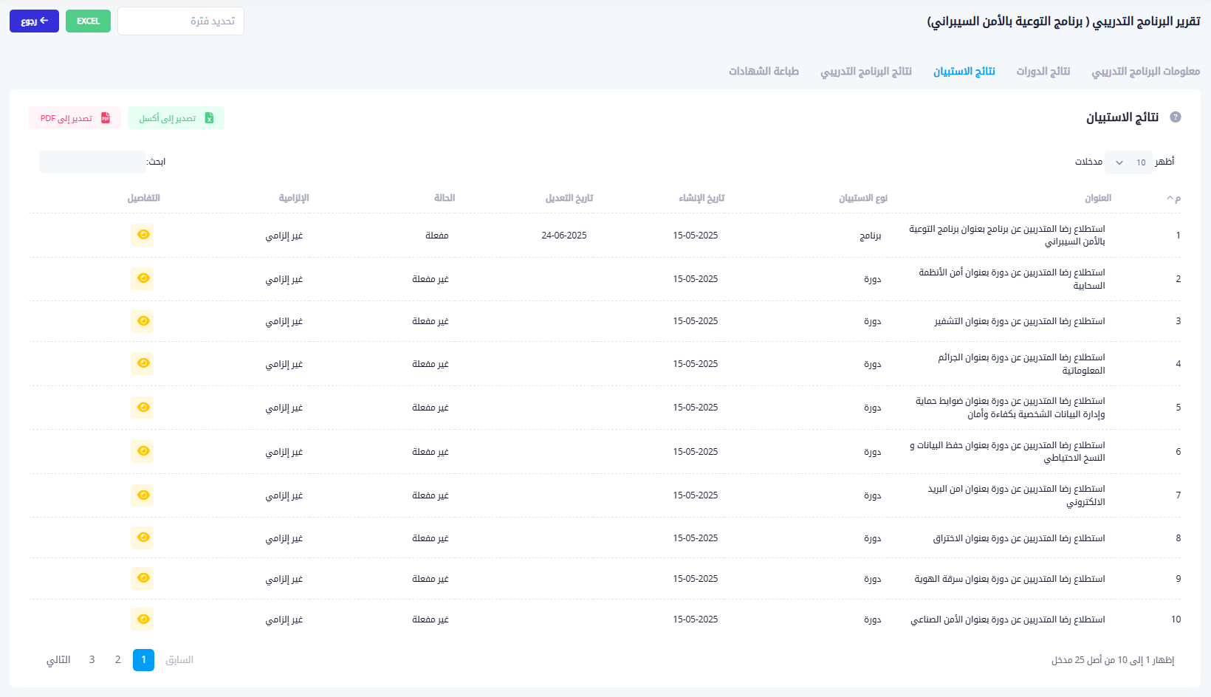Export survey results to Excel (تصدير إلى أكسل)

point(176,118)
